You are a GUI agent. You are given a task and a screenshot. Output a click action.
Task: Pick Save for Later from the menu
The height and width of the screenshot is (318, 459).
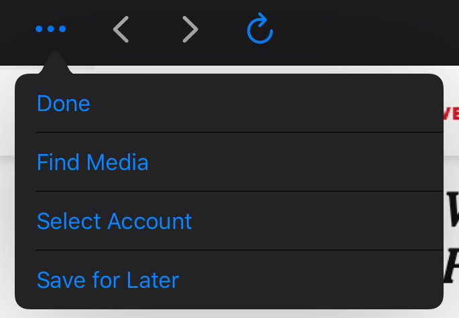(108, 280)
